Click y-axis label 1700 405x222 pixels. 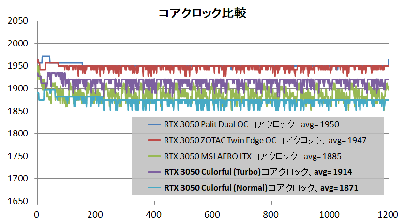coord(17,178)
